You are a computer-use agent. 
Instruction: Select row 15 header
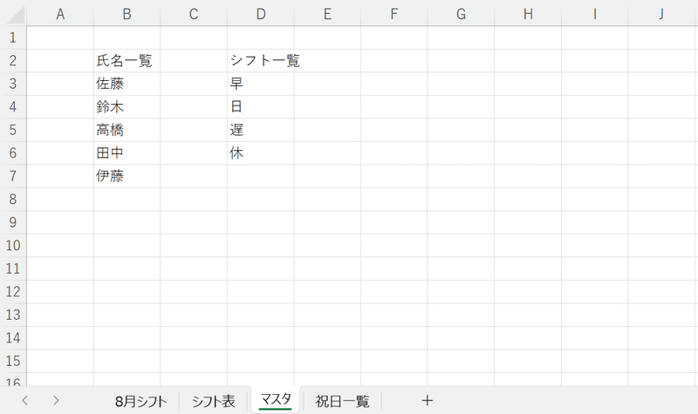[x=13, y=361]
